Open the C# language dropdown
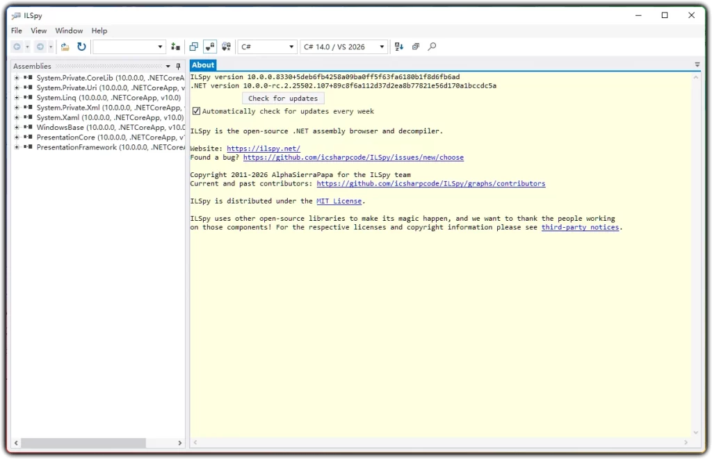The width and height of the screenshot is (712, 459). [267, 47]
